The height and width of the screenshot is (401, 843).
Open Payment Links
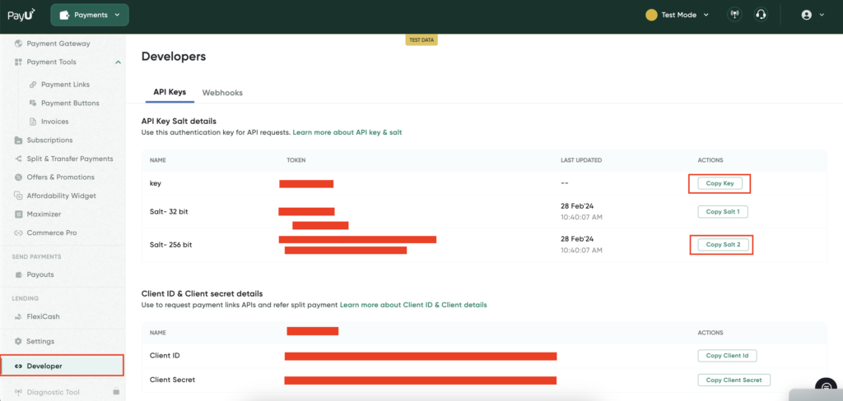point(66,85)
